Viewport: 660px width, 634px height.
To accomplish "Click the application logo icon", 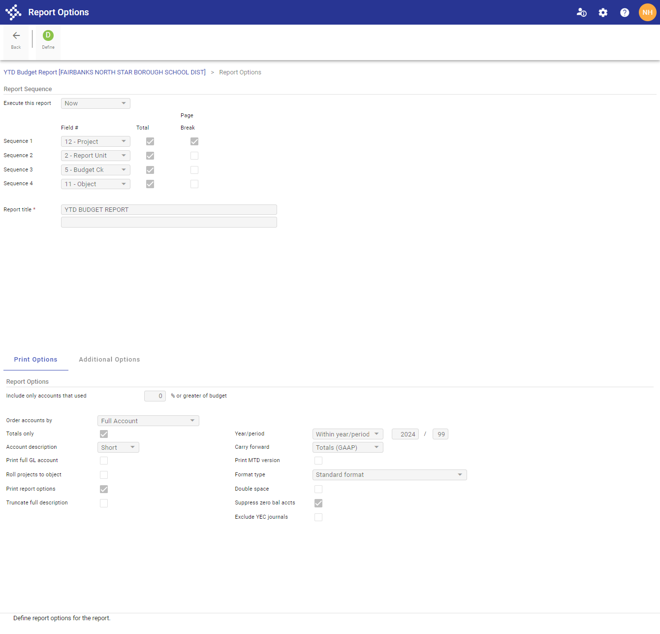I will click(13, 12).
